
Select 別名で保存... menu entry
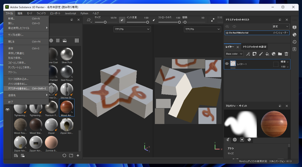tap(26, 58)
